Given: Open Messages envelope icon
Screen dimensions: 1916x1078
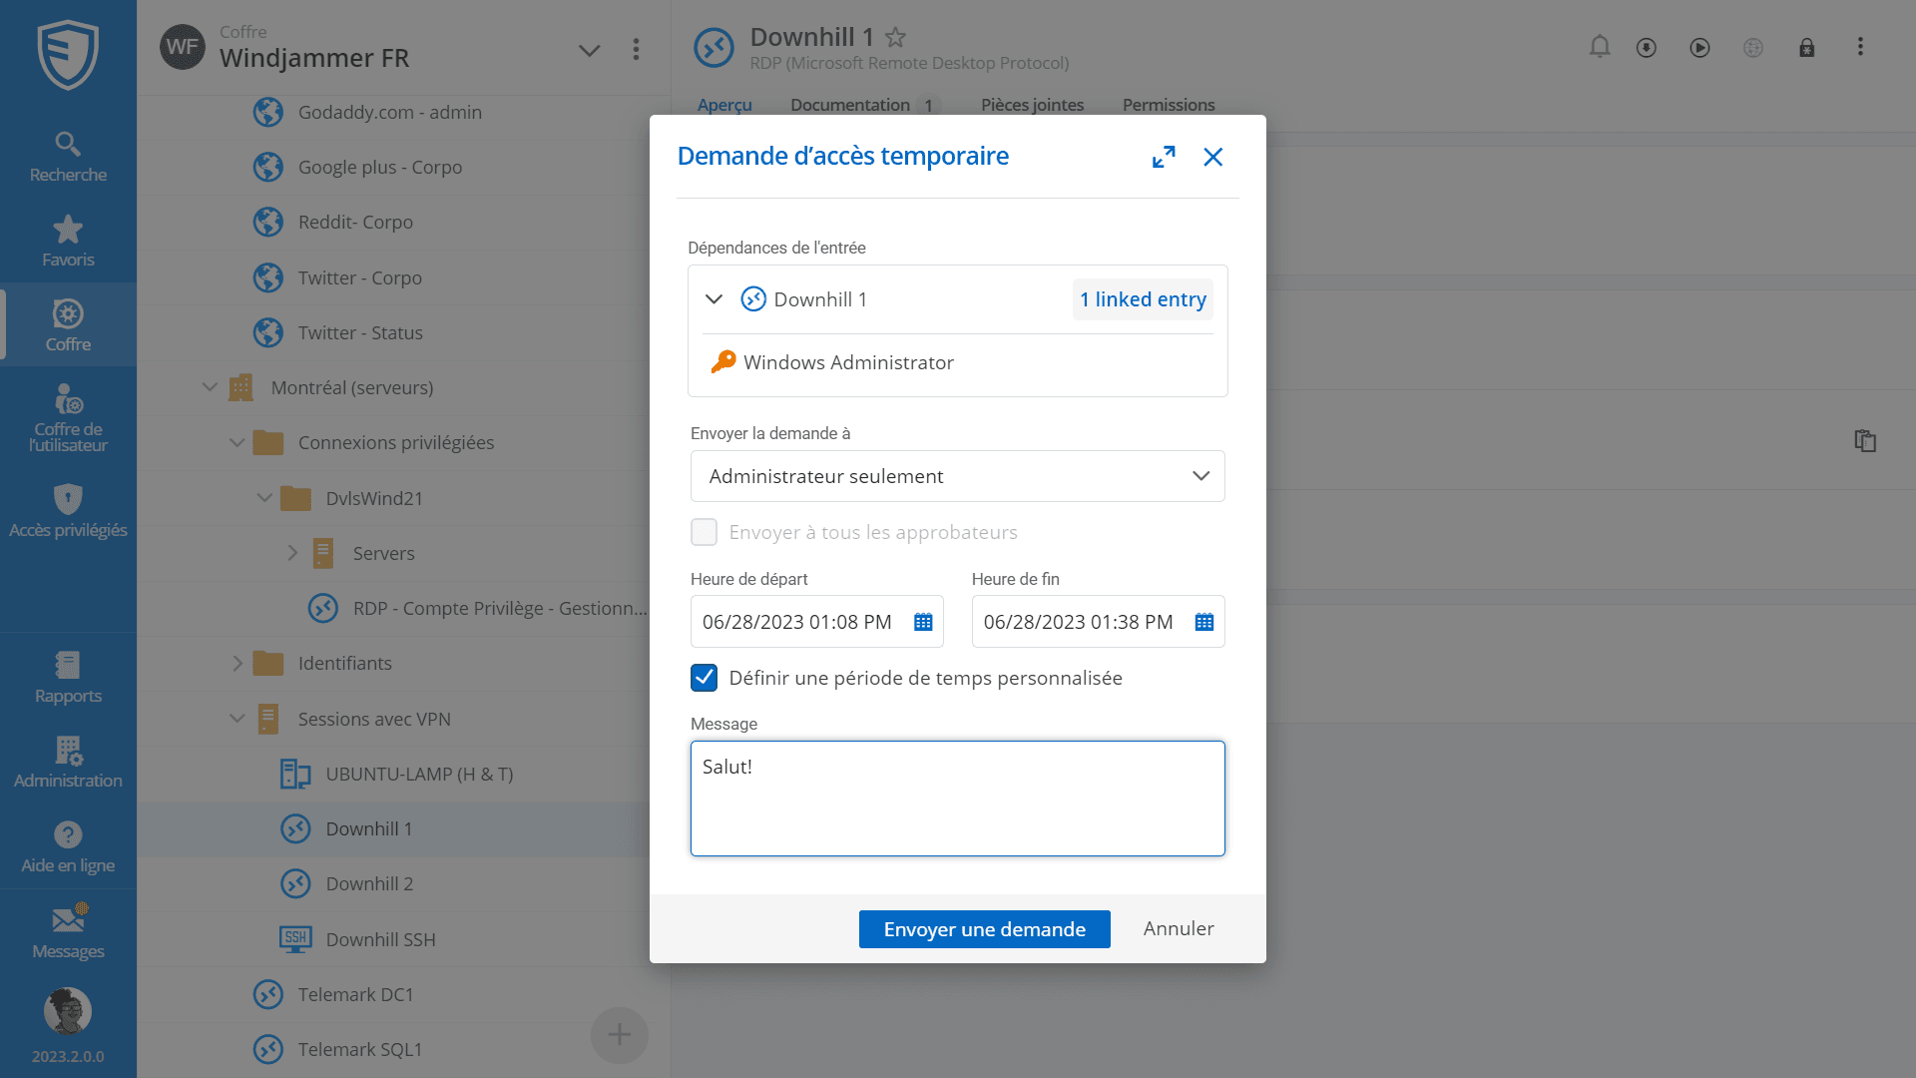Looking at the screenshot, I should (x=68, y=932).
